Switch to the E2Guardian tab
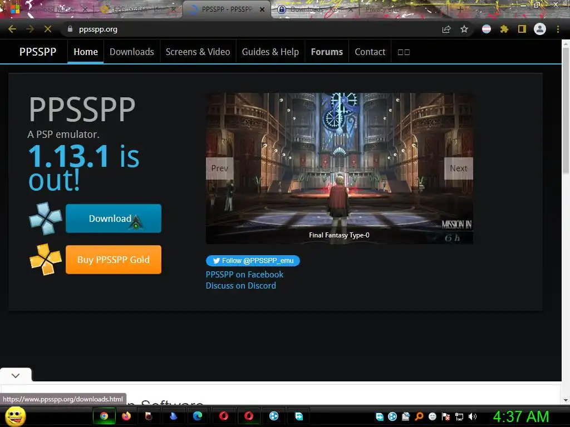 pos(137,9)
